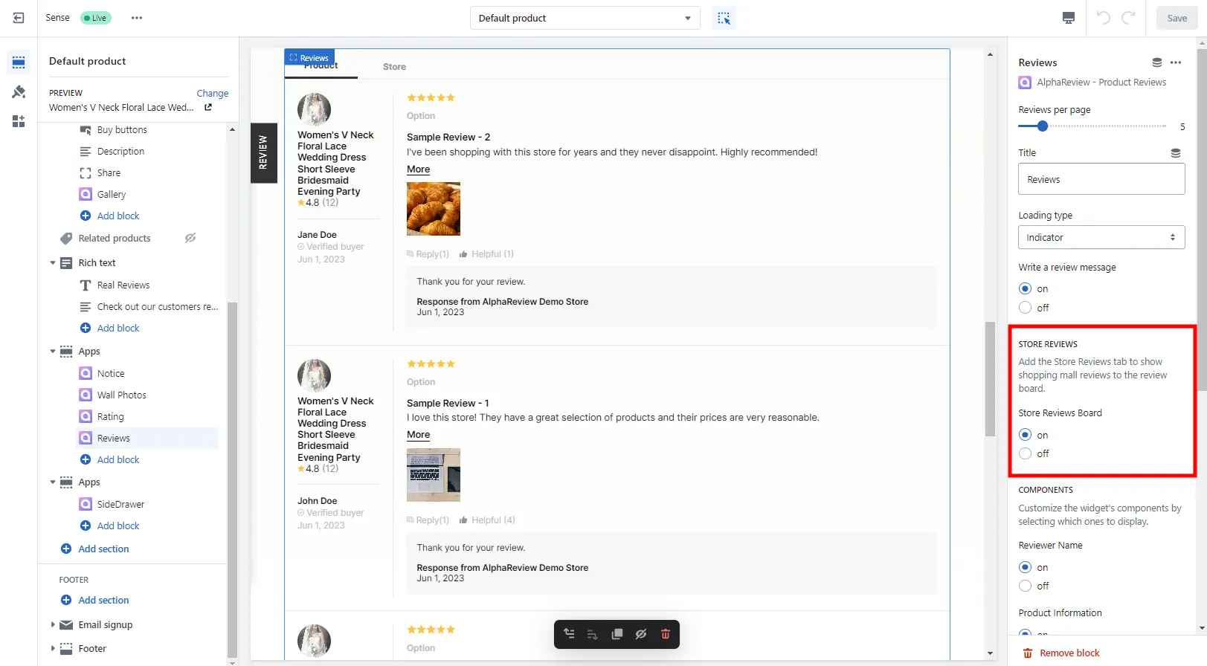
Task: Set Reviewer Name to off
Action: (1026, 586)
